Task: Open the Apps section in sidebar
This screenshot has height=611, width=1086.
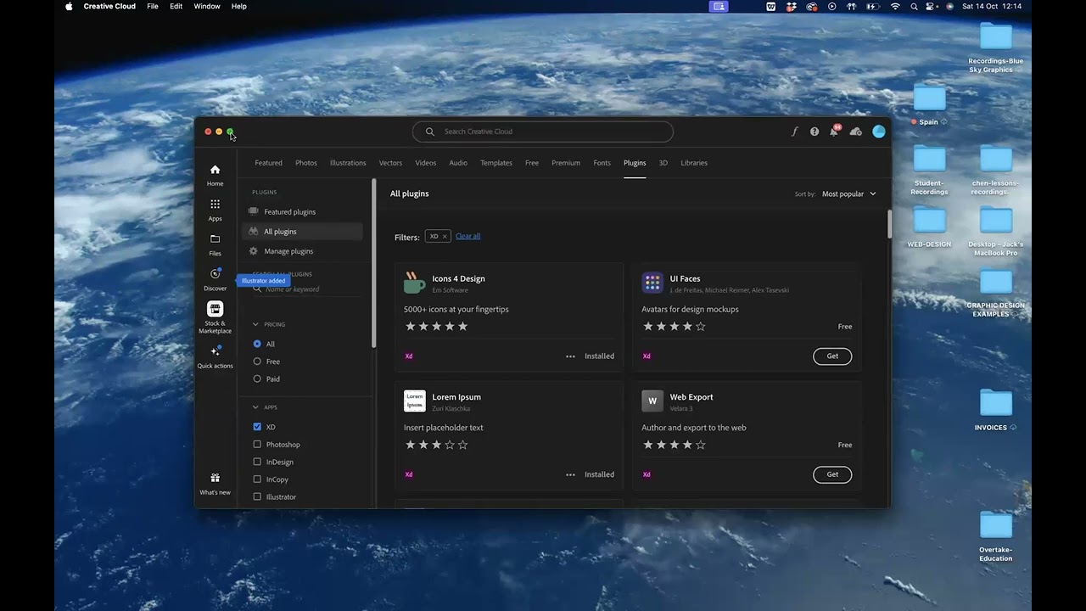Action: (215, 210)
